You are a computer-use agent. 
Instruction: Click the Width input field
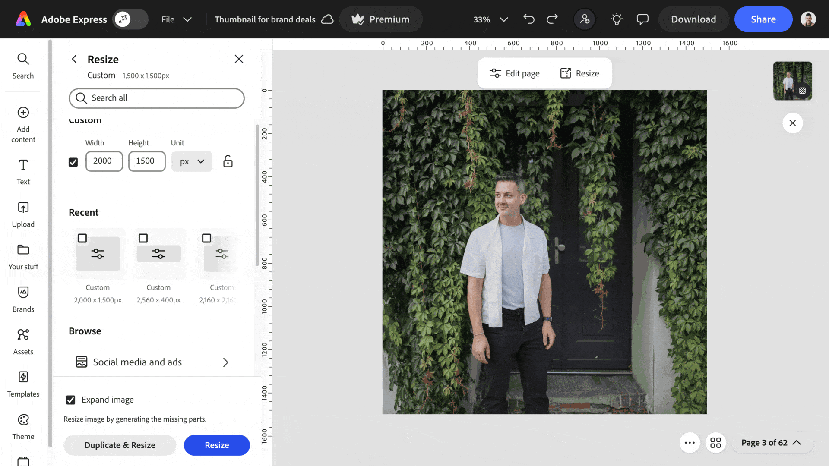(x=104, y=161)
